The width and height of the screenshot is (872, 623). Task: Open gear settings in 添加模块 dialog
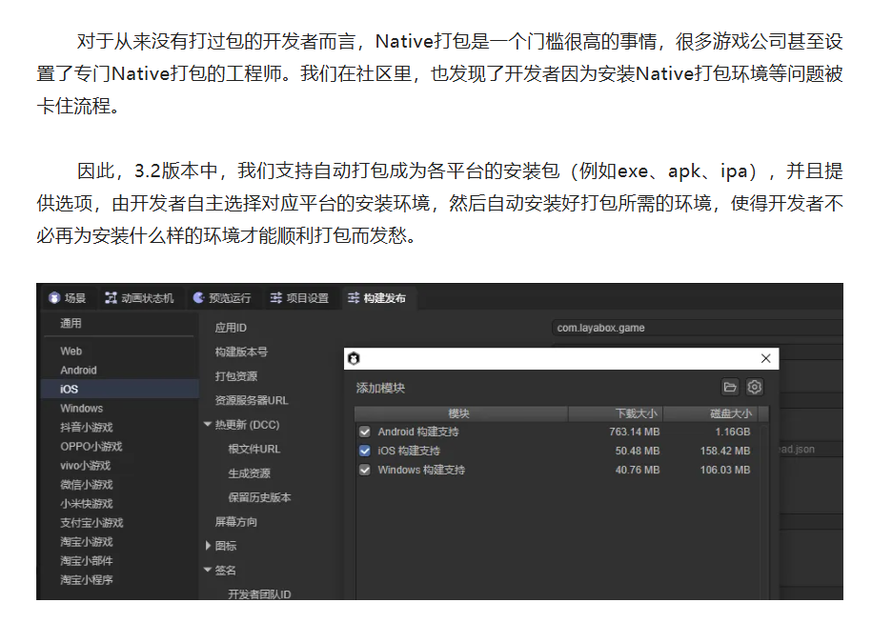pyautogui.click(x=755, y=387)
